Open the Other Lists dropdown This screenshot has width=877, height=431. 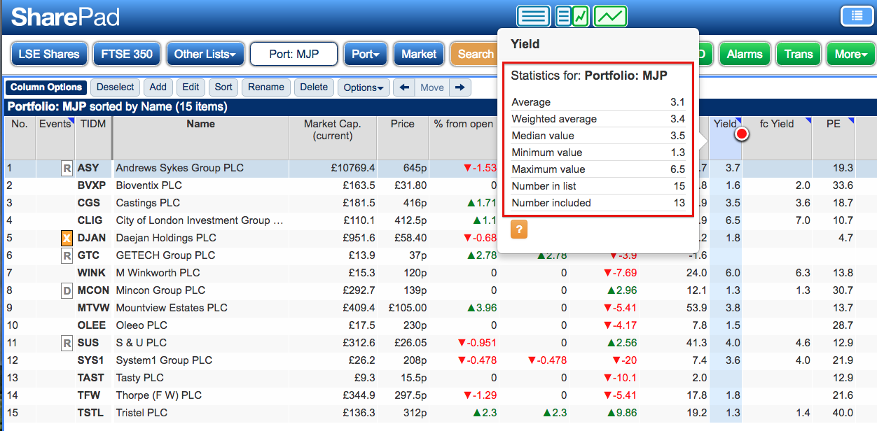click(x=205, y=54)
